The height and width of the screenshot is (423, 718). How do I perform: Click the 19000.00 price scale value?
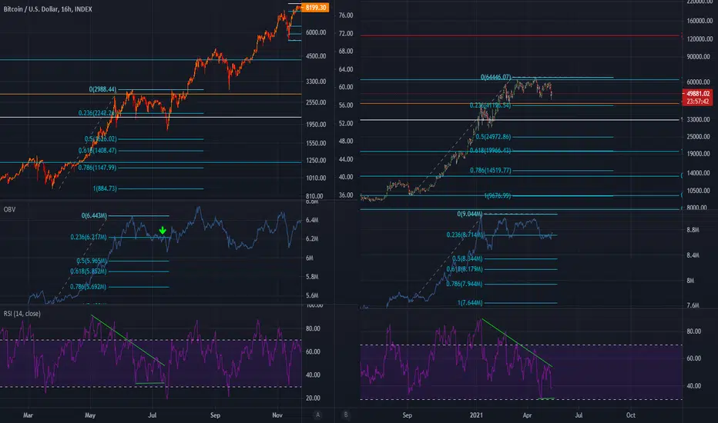[698, 154]
